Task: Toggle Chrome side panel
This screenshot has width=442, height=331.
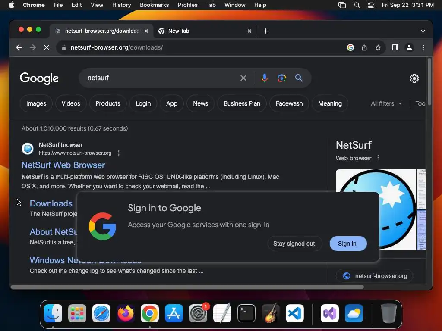Action: [x=395, y=47]
